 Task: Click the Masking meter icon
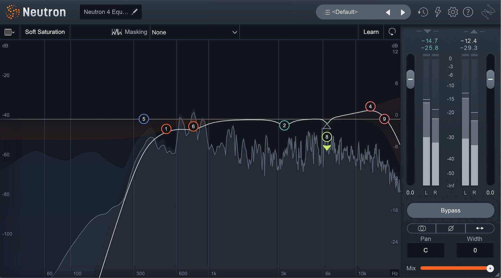pos(117,32)
